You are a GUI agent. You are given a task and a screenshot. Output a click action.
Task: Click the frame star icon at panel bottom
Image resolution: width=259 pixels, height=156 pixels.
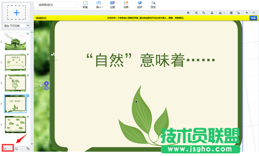pos(16,149)
